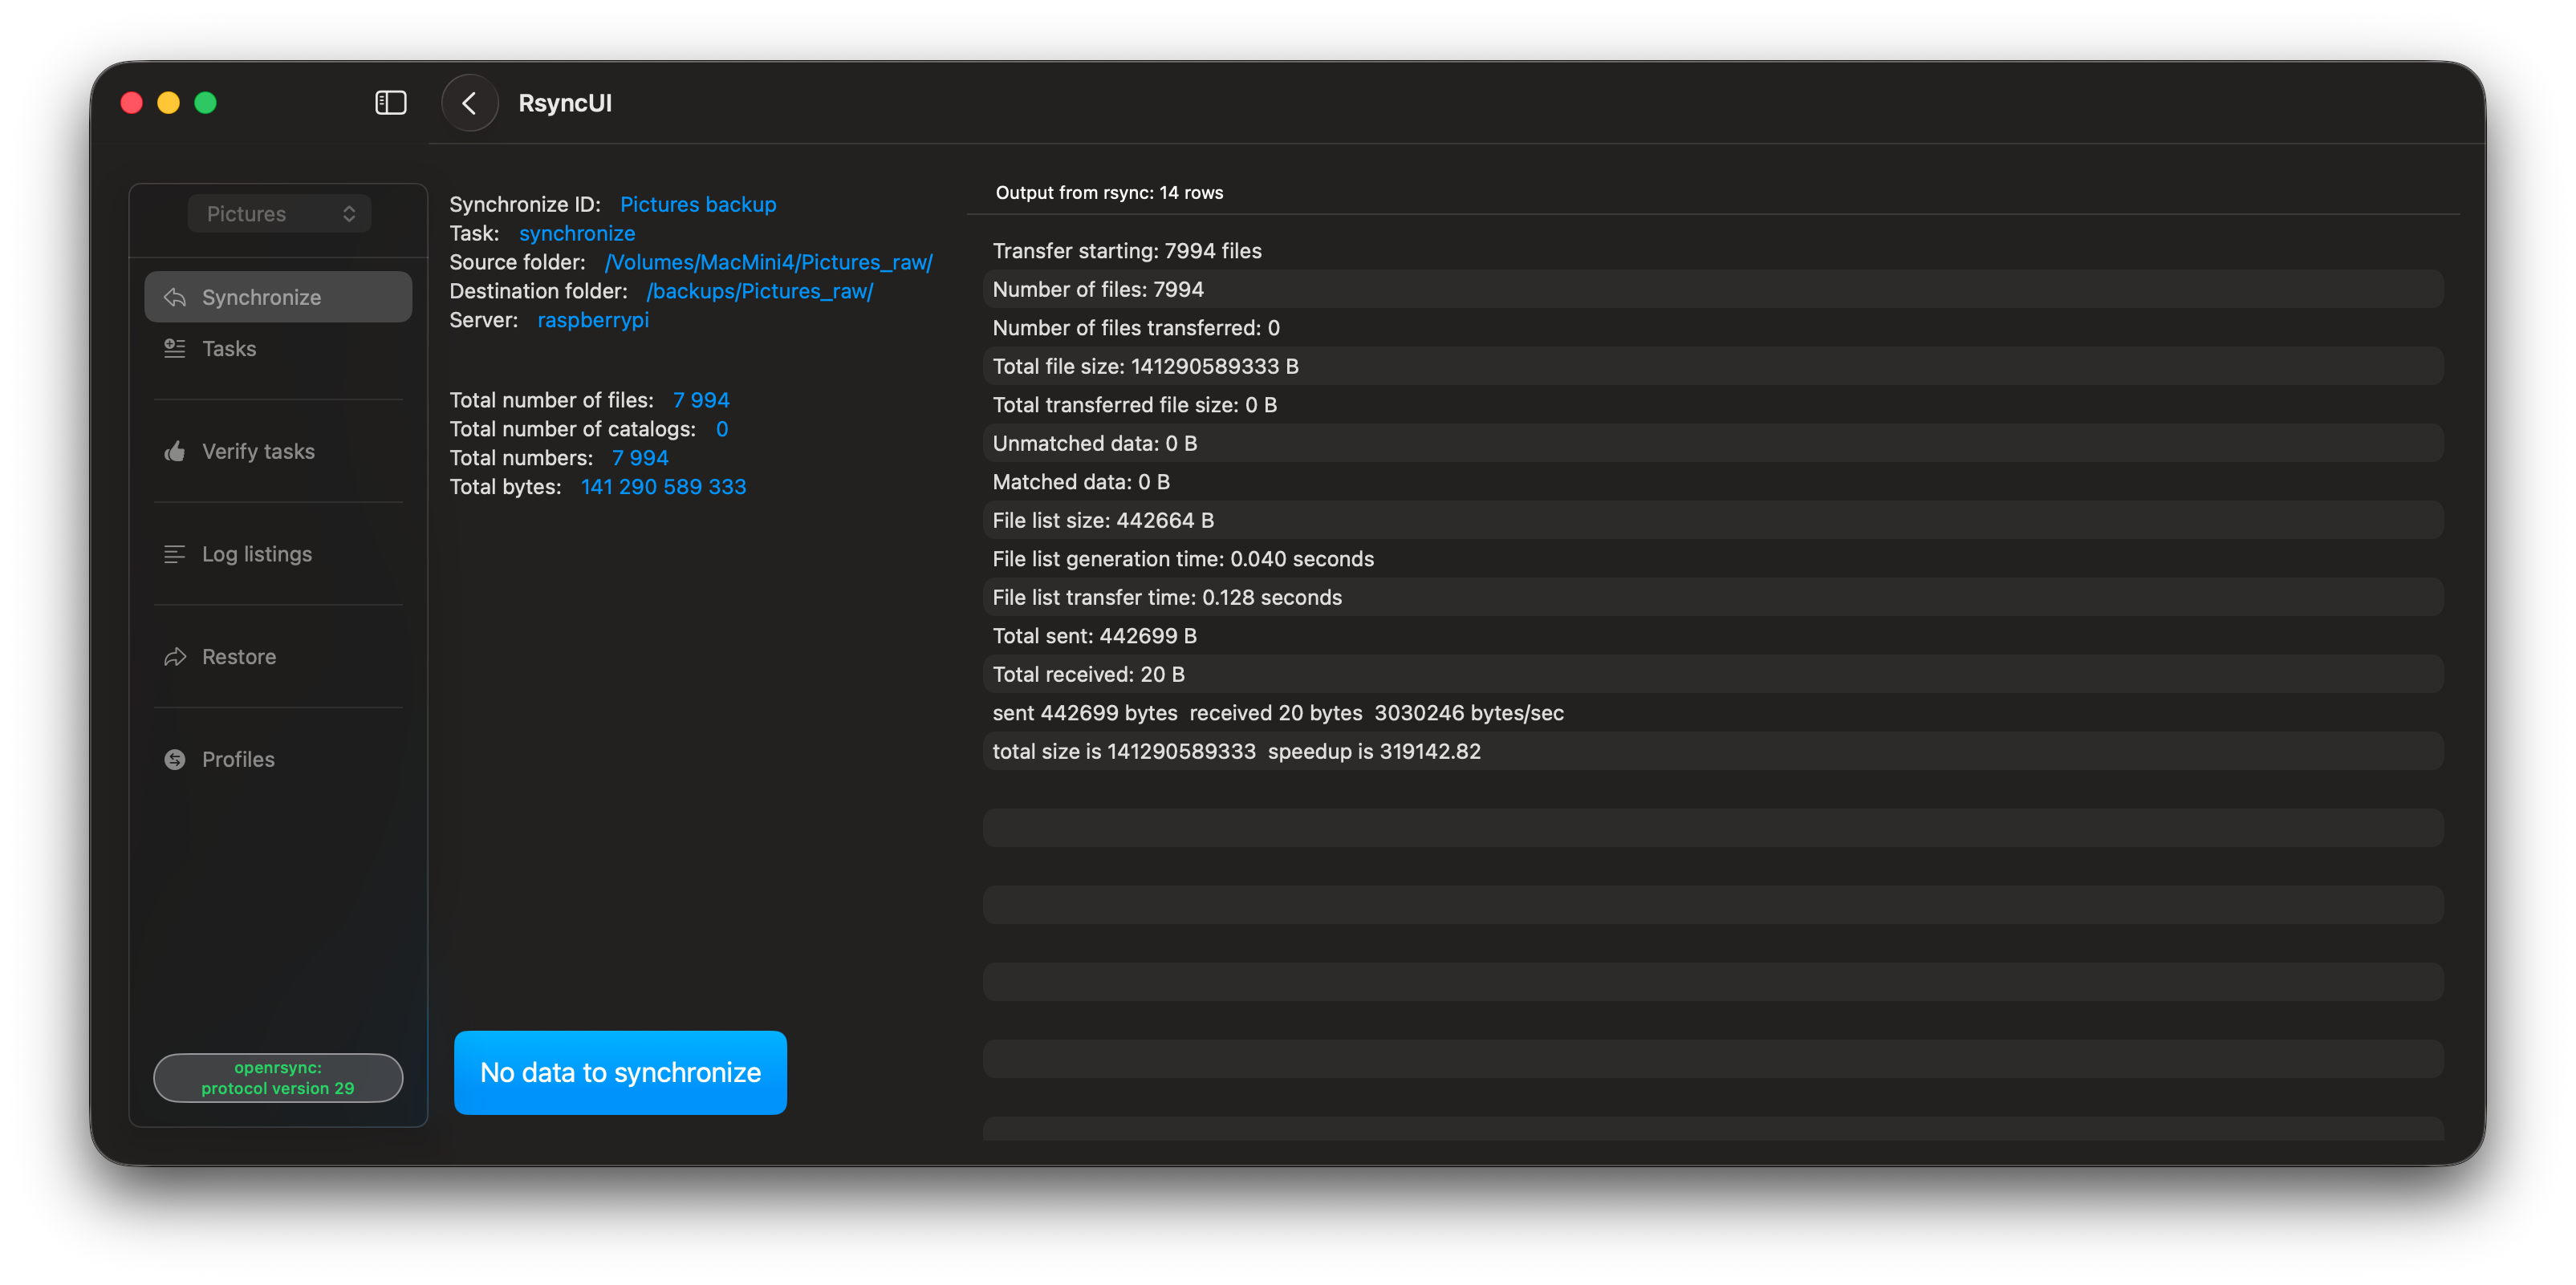Click the Synchronize arrow icon in sidebar
The width and height of the screenshot is (2576, 1285).
pos(175,298)
